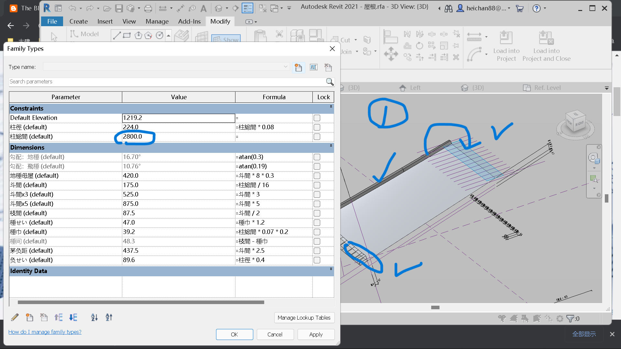
Task: Sort parameters in ascending order
Action: click(94, 317)
